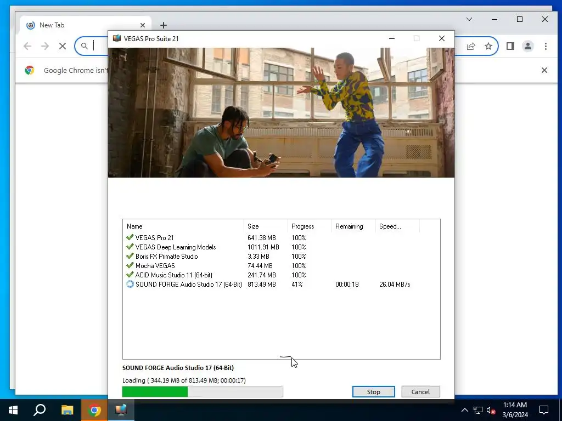Click checkmark beside ACID Music Studio 11

130,275
